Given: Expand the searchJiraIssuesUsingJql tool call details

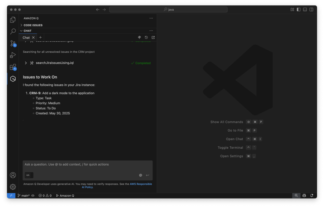Looking at the screenshot, I should [26, 63].
